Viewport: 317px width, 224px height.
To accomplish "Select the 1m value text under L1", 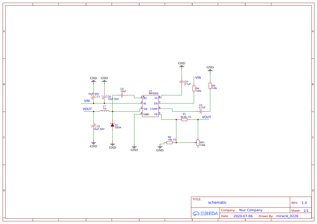I will pos(105,109).
